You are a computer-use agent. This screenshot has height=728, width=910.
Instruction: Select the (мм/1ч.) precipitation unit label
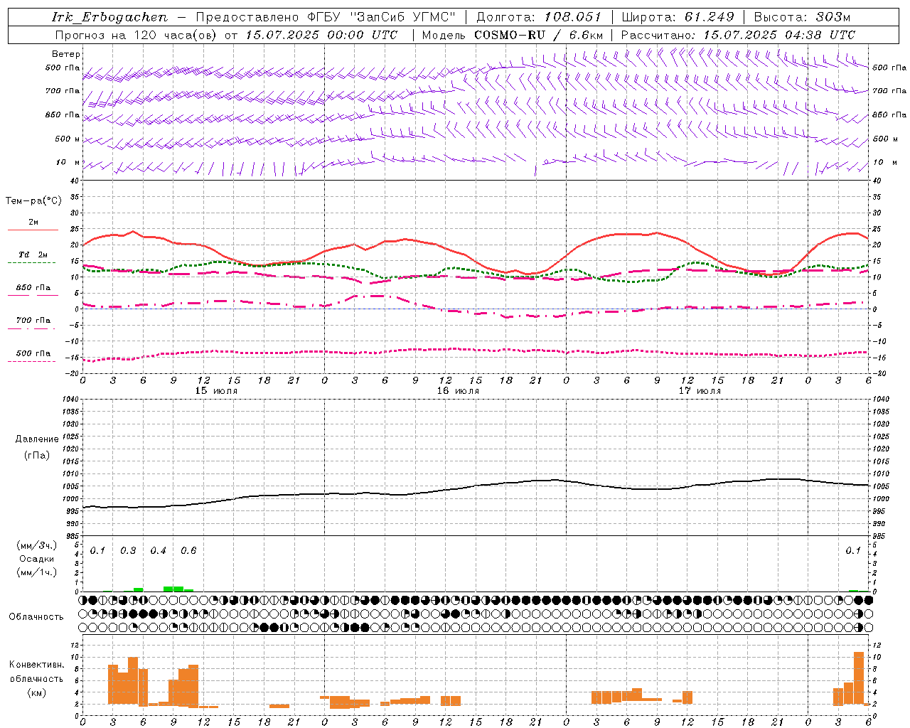tap(36, 572)
